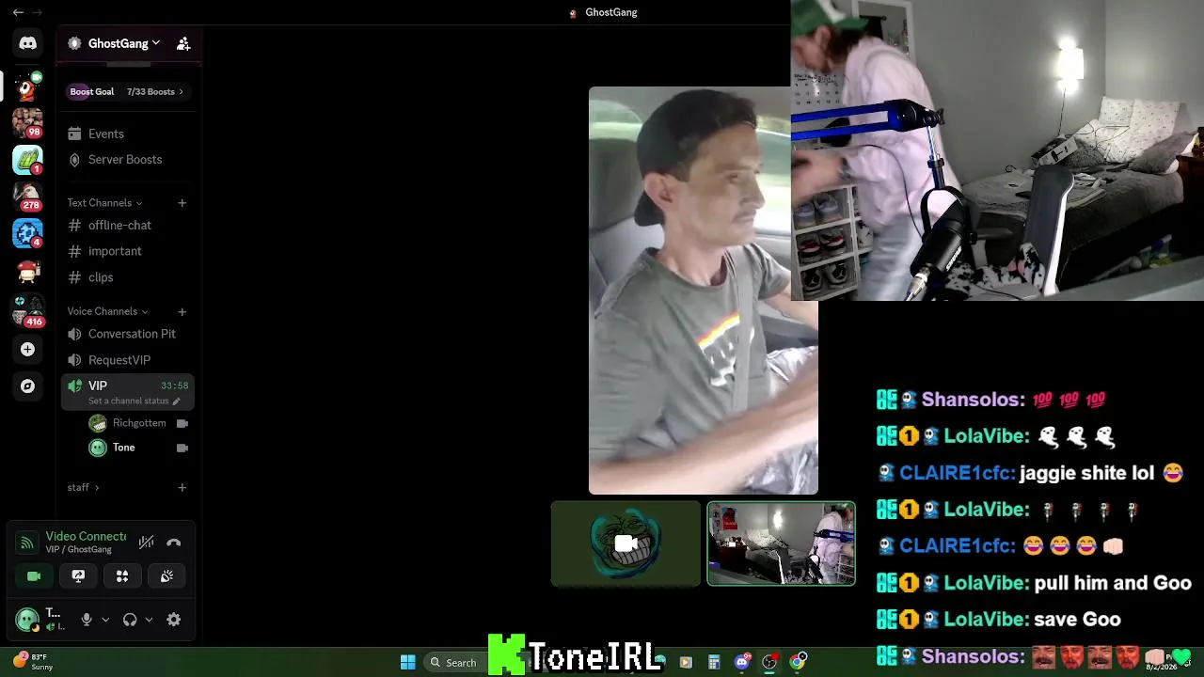Open the blue pixel server with 4 badge

(x=27, y=233)
